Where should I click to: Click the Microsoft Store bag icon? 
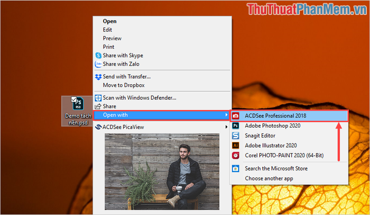(x=236, y=168)
